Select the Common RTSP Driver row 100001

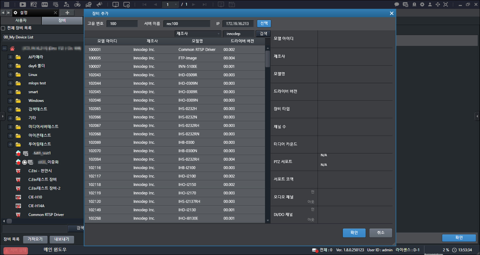click(x=175, y=50)
